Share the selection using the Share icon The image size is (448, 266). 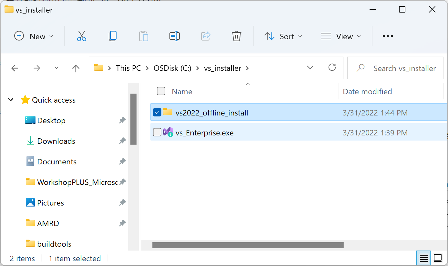tap(206, 36)
